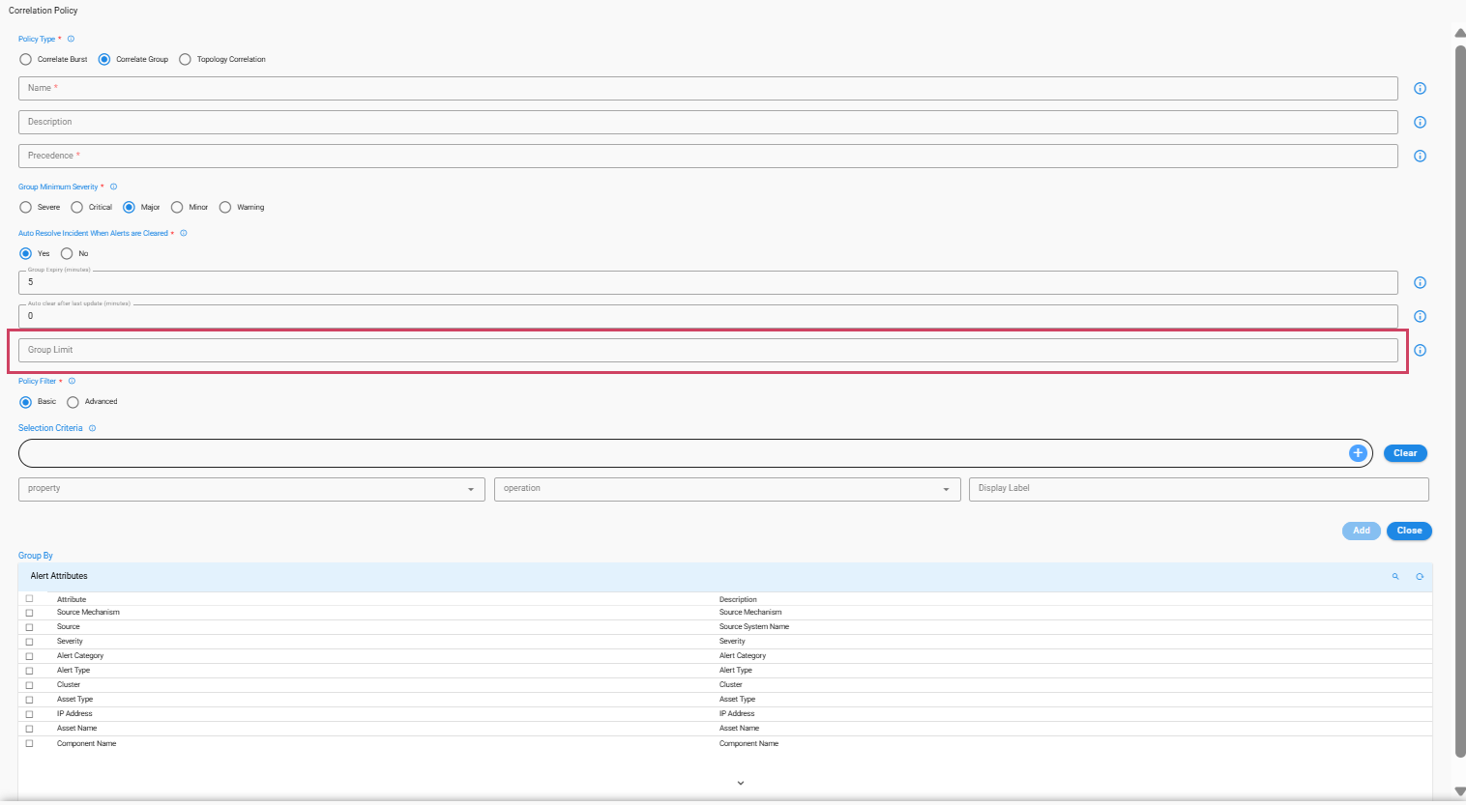Choose Critical as group minimum severity

pos(77,208)
